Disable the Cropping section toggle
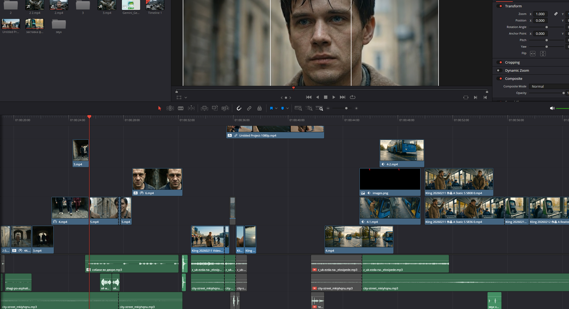569x309 pixels. pyautogui.click(x=499, y=62)
